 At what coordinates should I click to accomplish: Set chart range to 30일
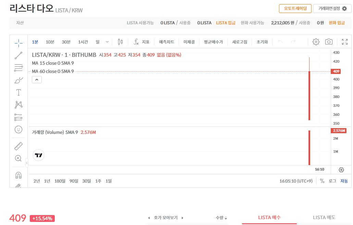click(87, 181)
